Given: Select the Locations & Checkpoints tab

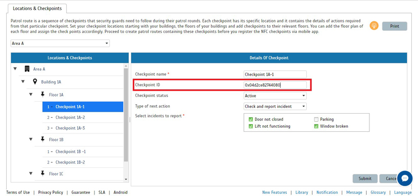Looking at the screenshot, I should click(37, 8).
